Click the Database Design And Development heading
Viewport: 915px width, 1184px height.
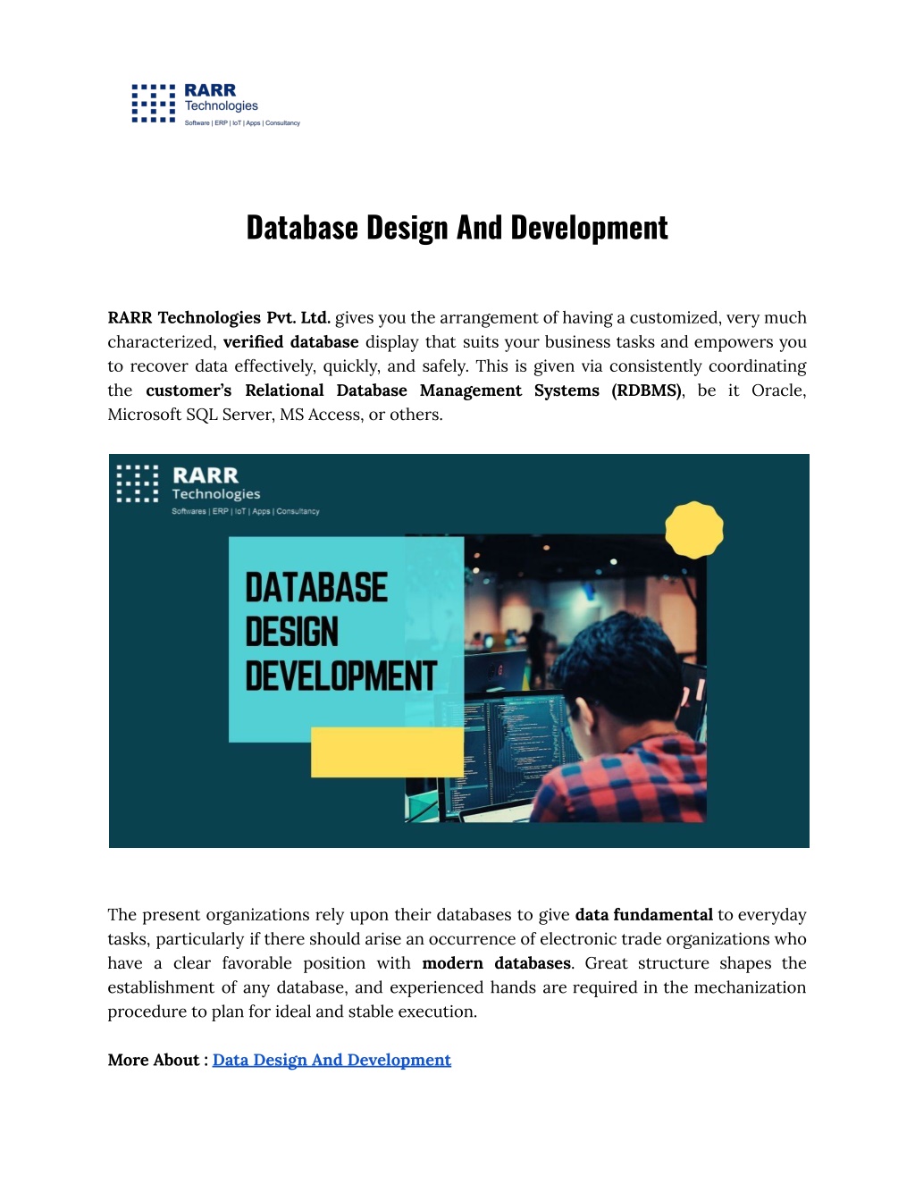(457, 228)
